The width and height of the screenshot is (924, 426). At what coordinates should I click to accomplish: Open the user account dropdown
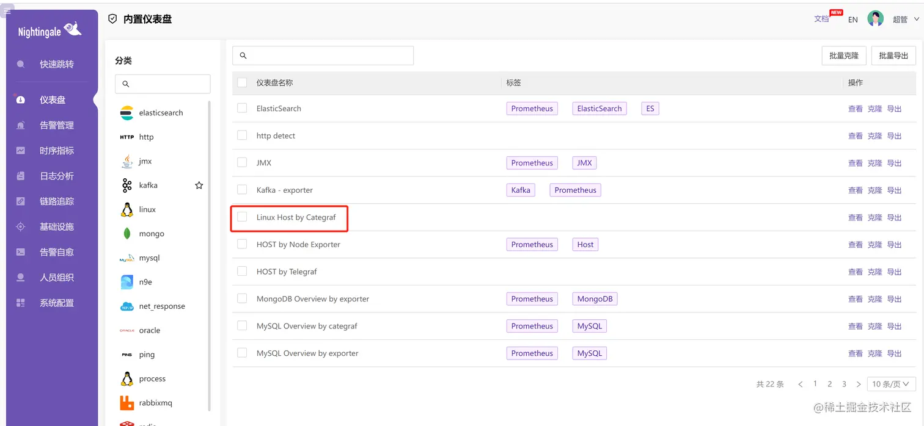tap(906, 20)
